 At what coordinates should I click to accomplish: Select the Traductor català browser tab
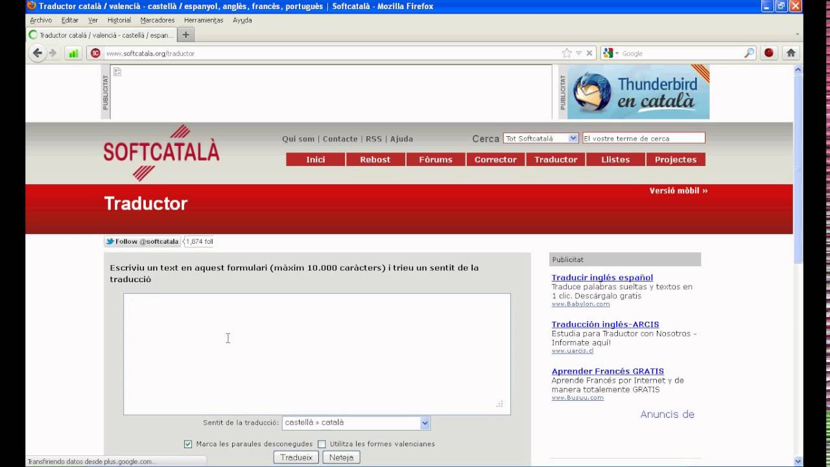point(102,35)
